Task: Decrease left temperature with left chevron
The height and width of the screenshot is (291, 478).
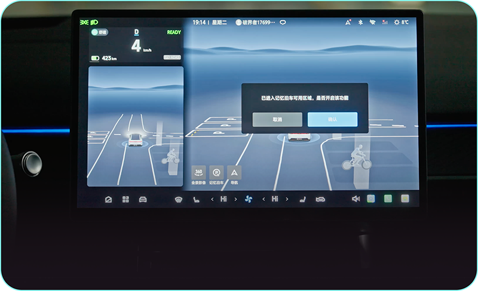Action: (212, 199)
